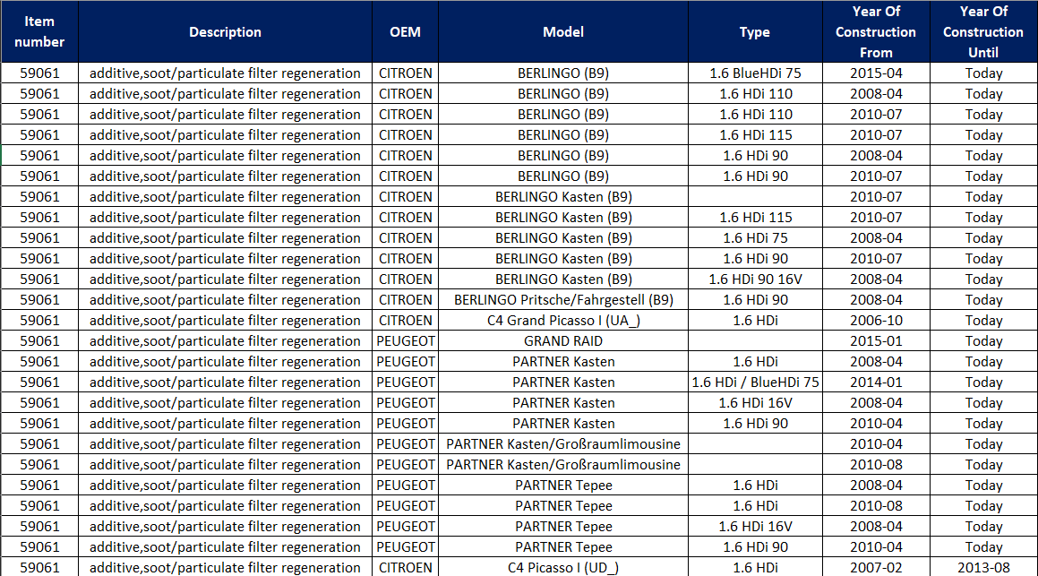Click the 2013-08 construction until cell
The image size is (1038, 576).
pyautogui.click(x=982, y=567)
